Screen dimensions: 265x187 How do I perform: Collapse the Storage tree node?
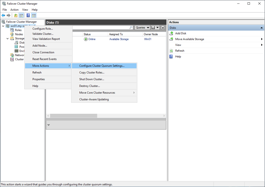(7, 39)
